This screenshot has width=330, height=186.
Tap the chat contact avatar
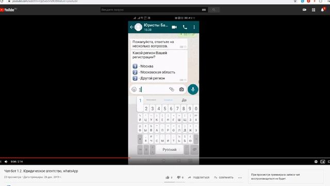tap(138, 27)
